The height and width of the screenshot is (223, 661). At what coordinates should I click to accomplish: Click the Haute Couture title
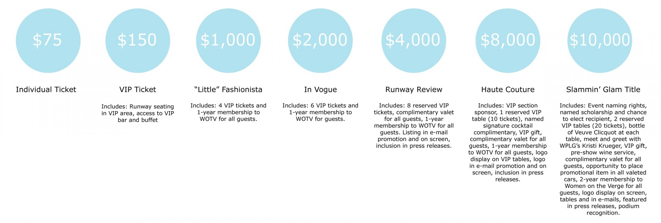[508, 90]
